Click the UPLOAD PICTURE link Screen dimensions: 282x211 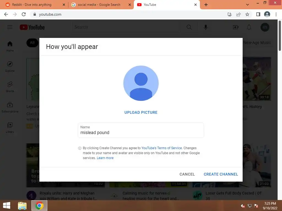141,112
